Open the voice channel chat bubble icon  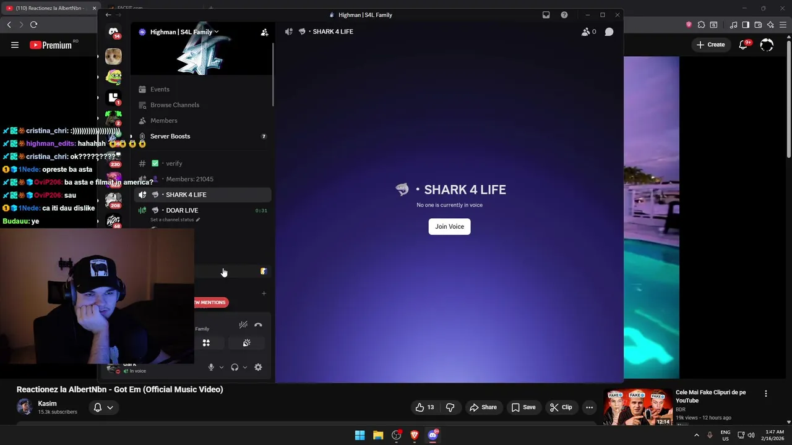[609, 32]
